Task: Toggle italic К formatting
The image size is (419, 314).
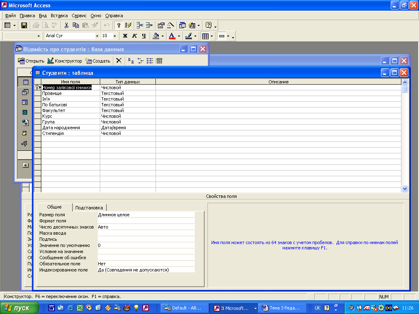Action: click(x=134, y=36)
